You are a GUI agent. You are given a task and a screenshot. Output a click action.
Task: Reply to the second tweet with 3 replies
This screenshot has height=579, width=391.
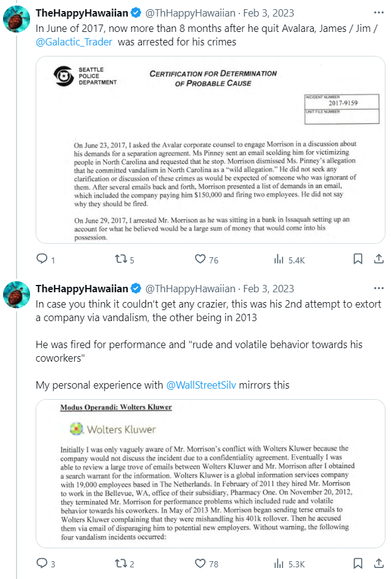click(x=42, y=563)
